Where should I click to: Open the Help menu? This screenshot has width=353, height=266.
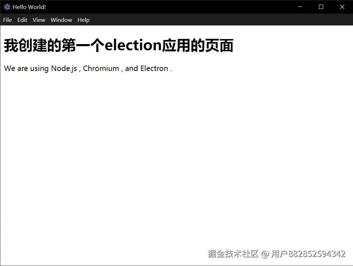(84, 20)
